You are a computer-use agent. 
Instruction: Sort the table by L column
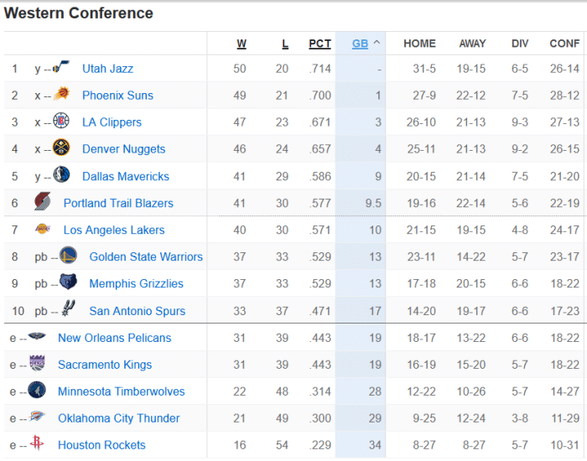tap(285, 44)
